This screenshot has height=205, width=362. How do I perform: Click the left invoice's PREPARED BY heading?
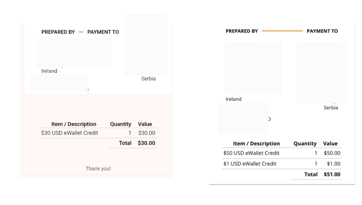click(x=58, y=32)
